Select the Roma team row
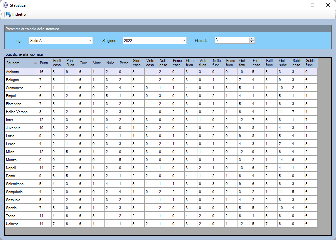 (x=161, y=176)
